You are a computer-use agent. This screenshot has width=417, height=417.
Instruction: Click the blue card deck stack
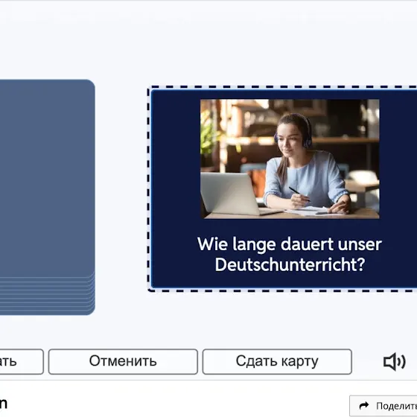coord(47,197)
